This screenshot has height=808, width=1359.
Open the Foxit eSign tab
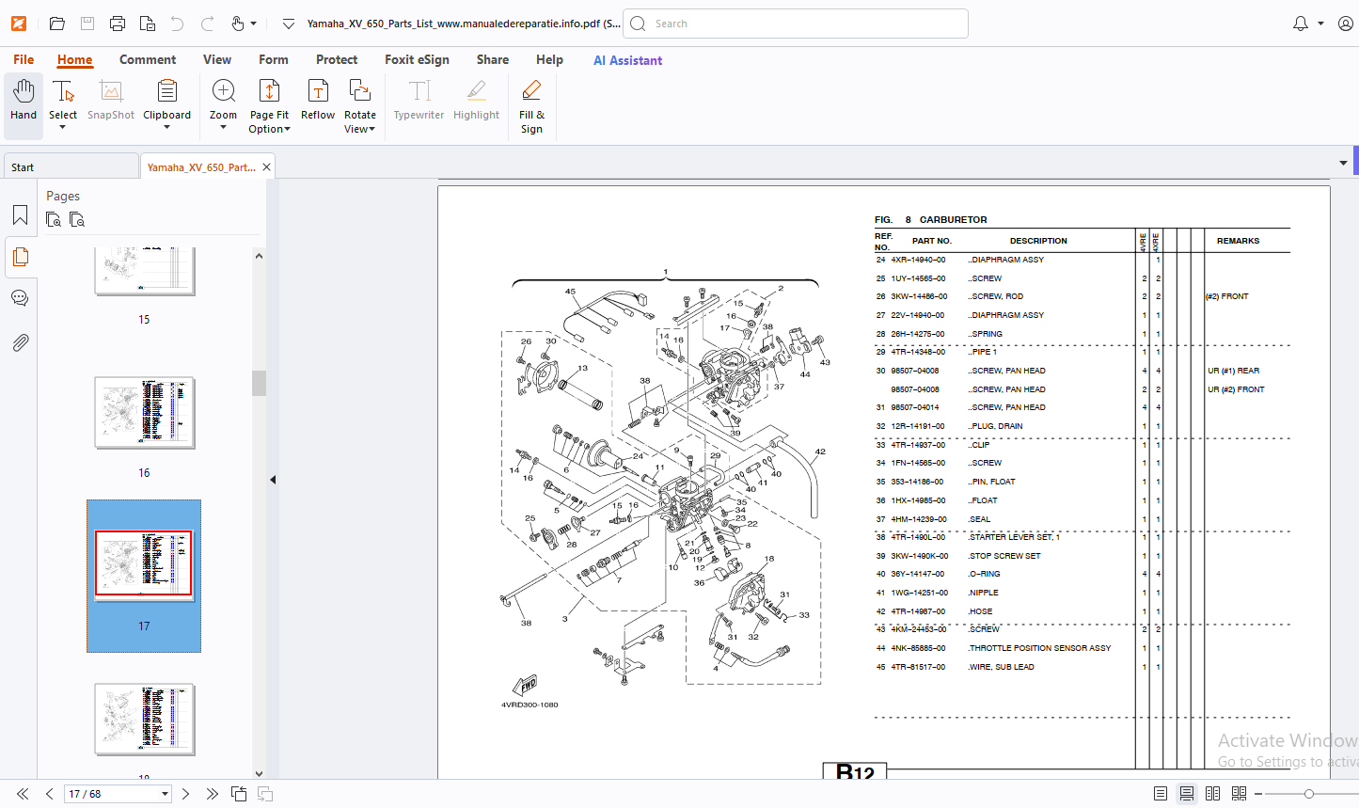417,59
